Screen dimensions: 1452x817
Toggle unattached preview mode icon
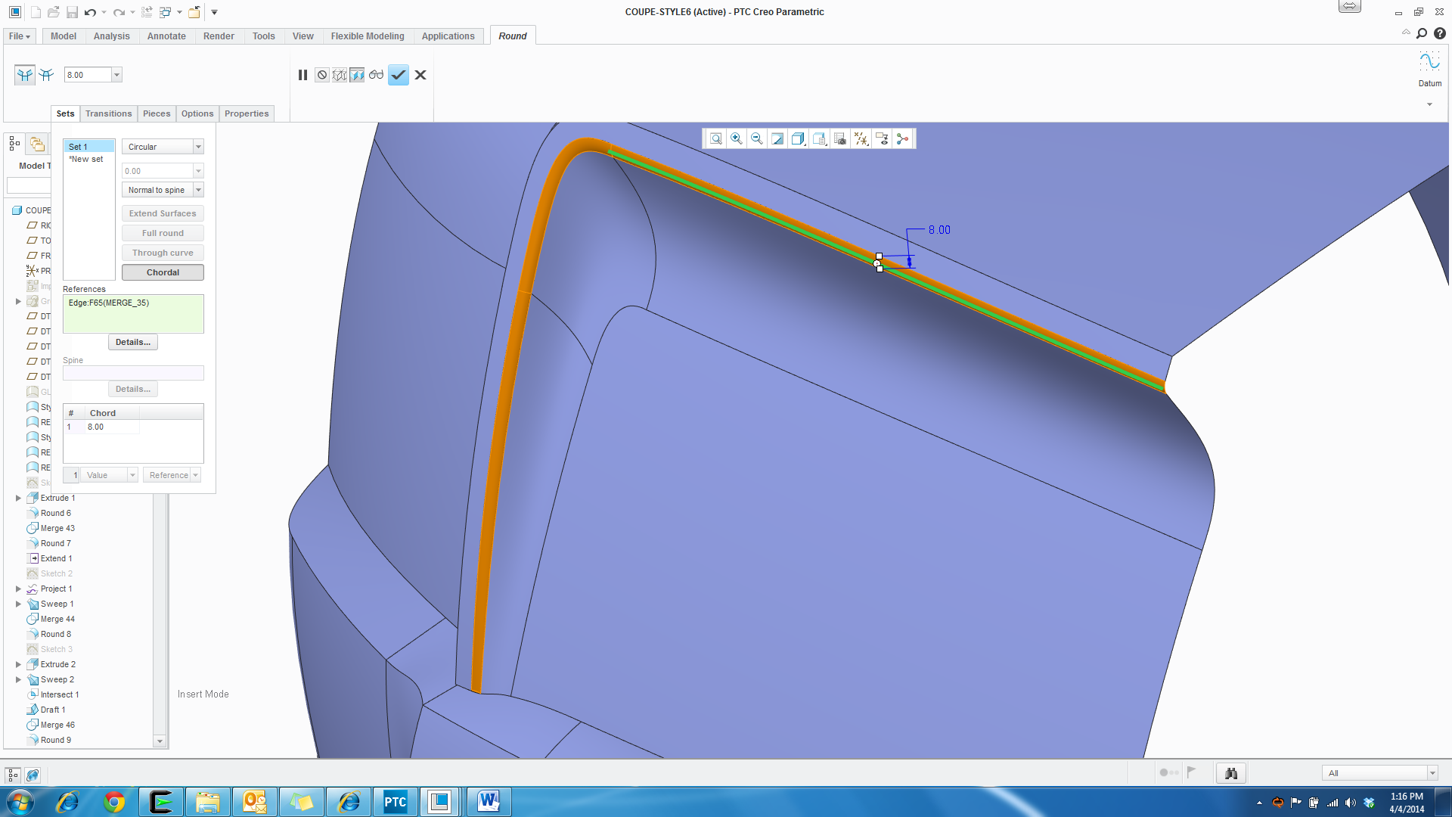coord(340,75)
